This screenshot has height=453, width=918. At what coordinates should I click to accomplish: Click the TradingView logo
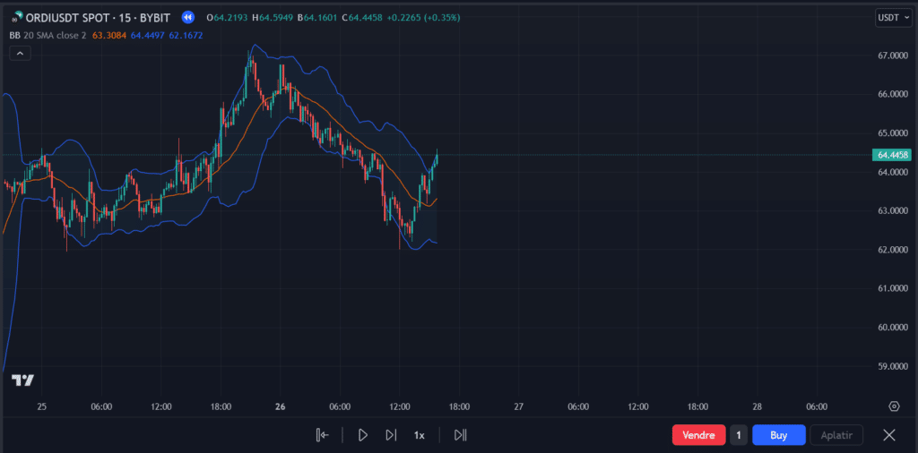[x=22, y=380]
